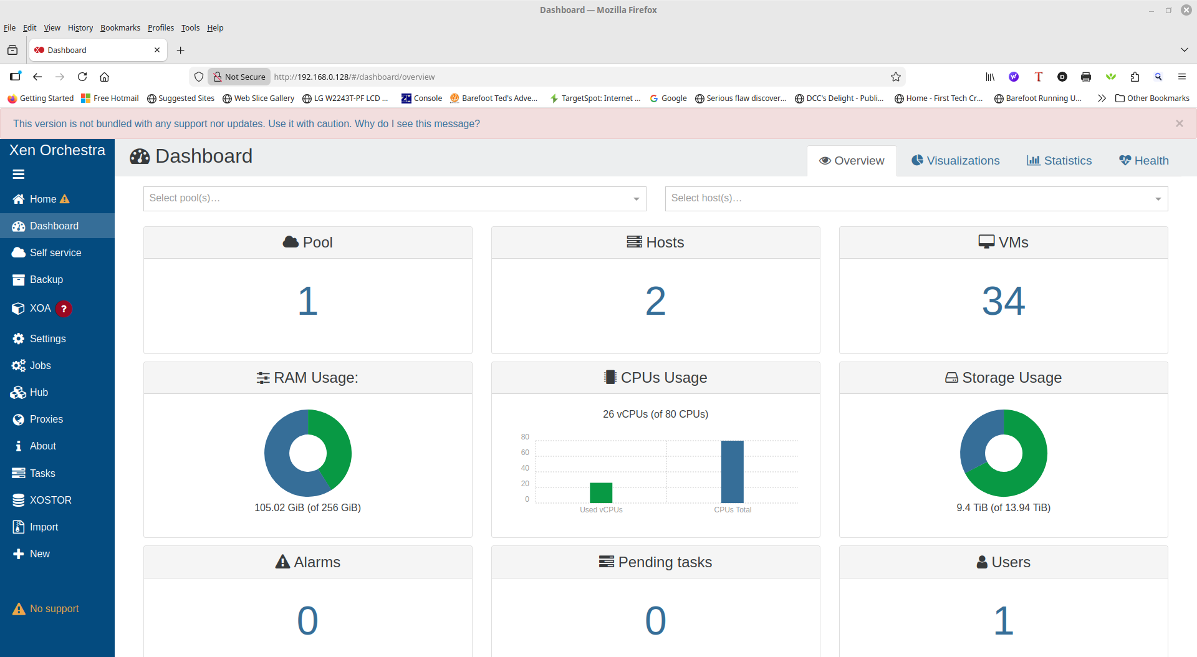
Task: Dismiss the pink warning banner
Action: [x=1179, y=123]
